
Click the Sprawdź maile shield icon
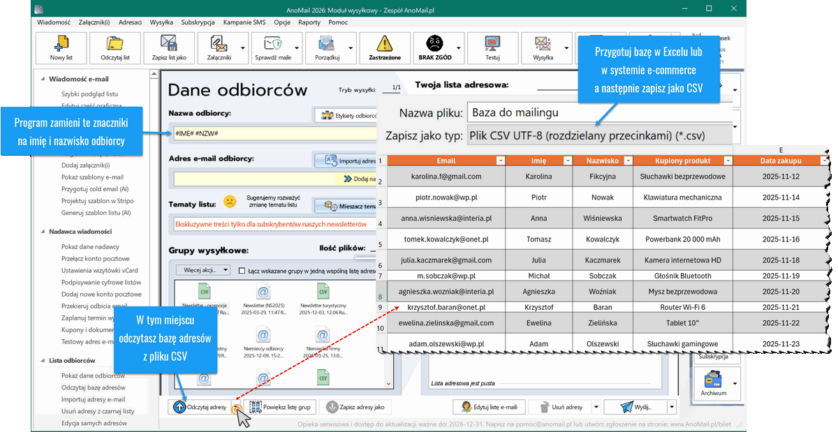point(273,44)
